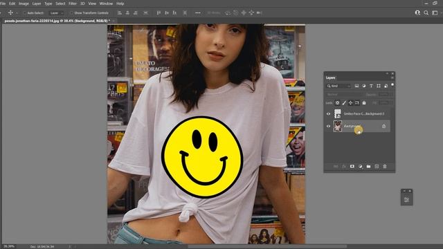Click the link layers icon
This screenshot has width=443, height=249.
pos(336,167)
